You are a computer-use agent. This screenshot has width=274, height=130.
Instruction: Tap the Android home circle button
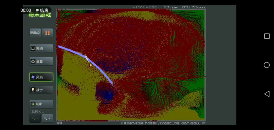(x=267, y=65)
